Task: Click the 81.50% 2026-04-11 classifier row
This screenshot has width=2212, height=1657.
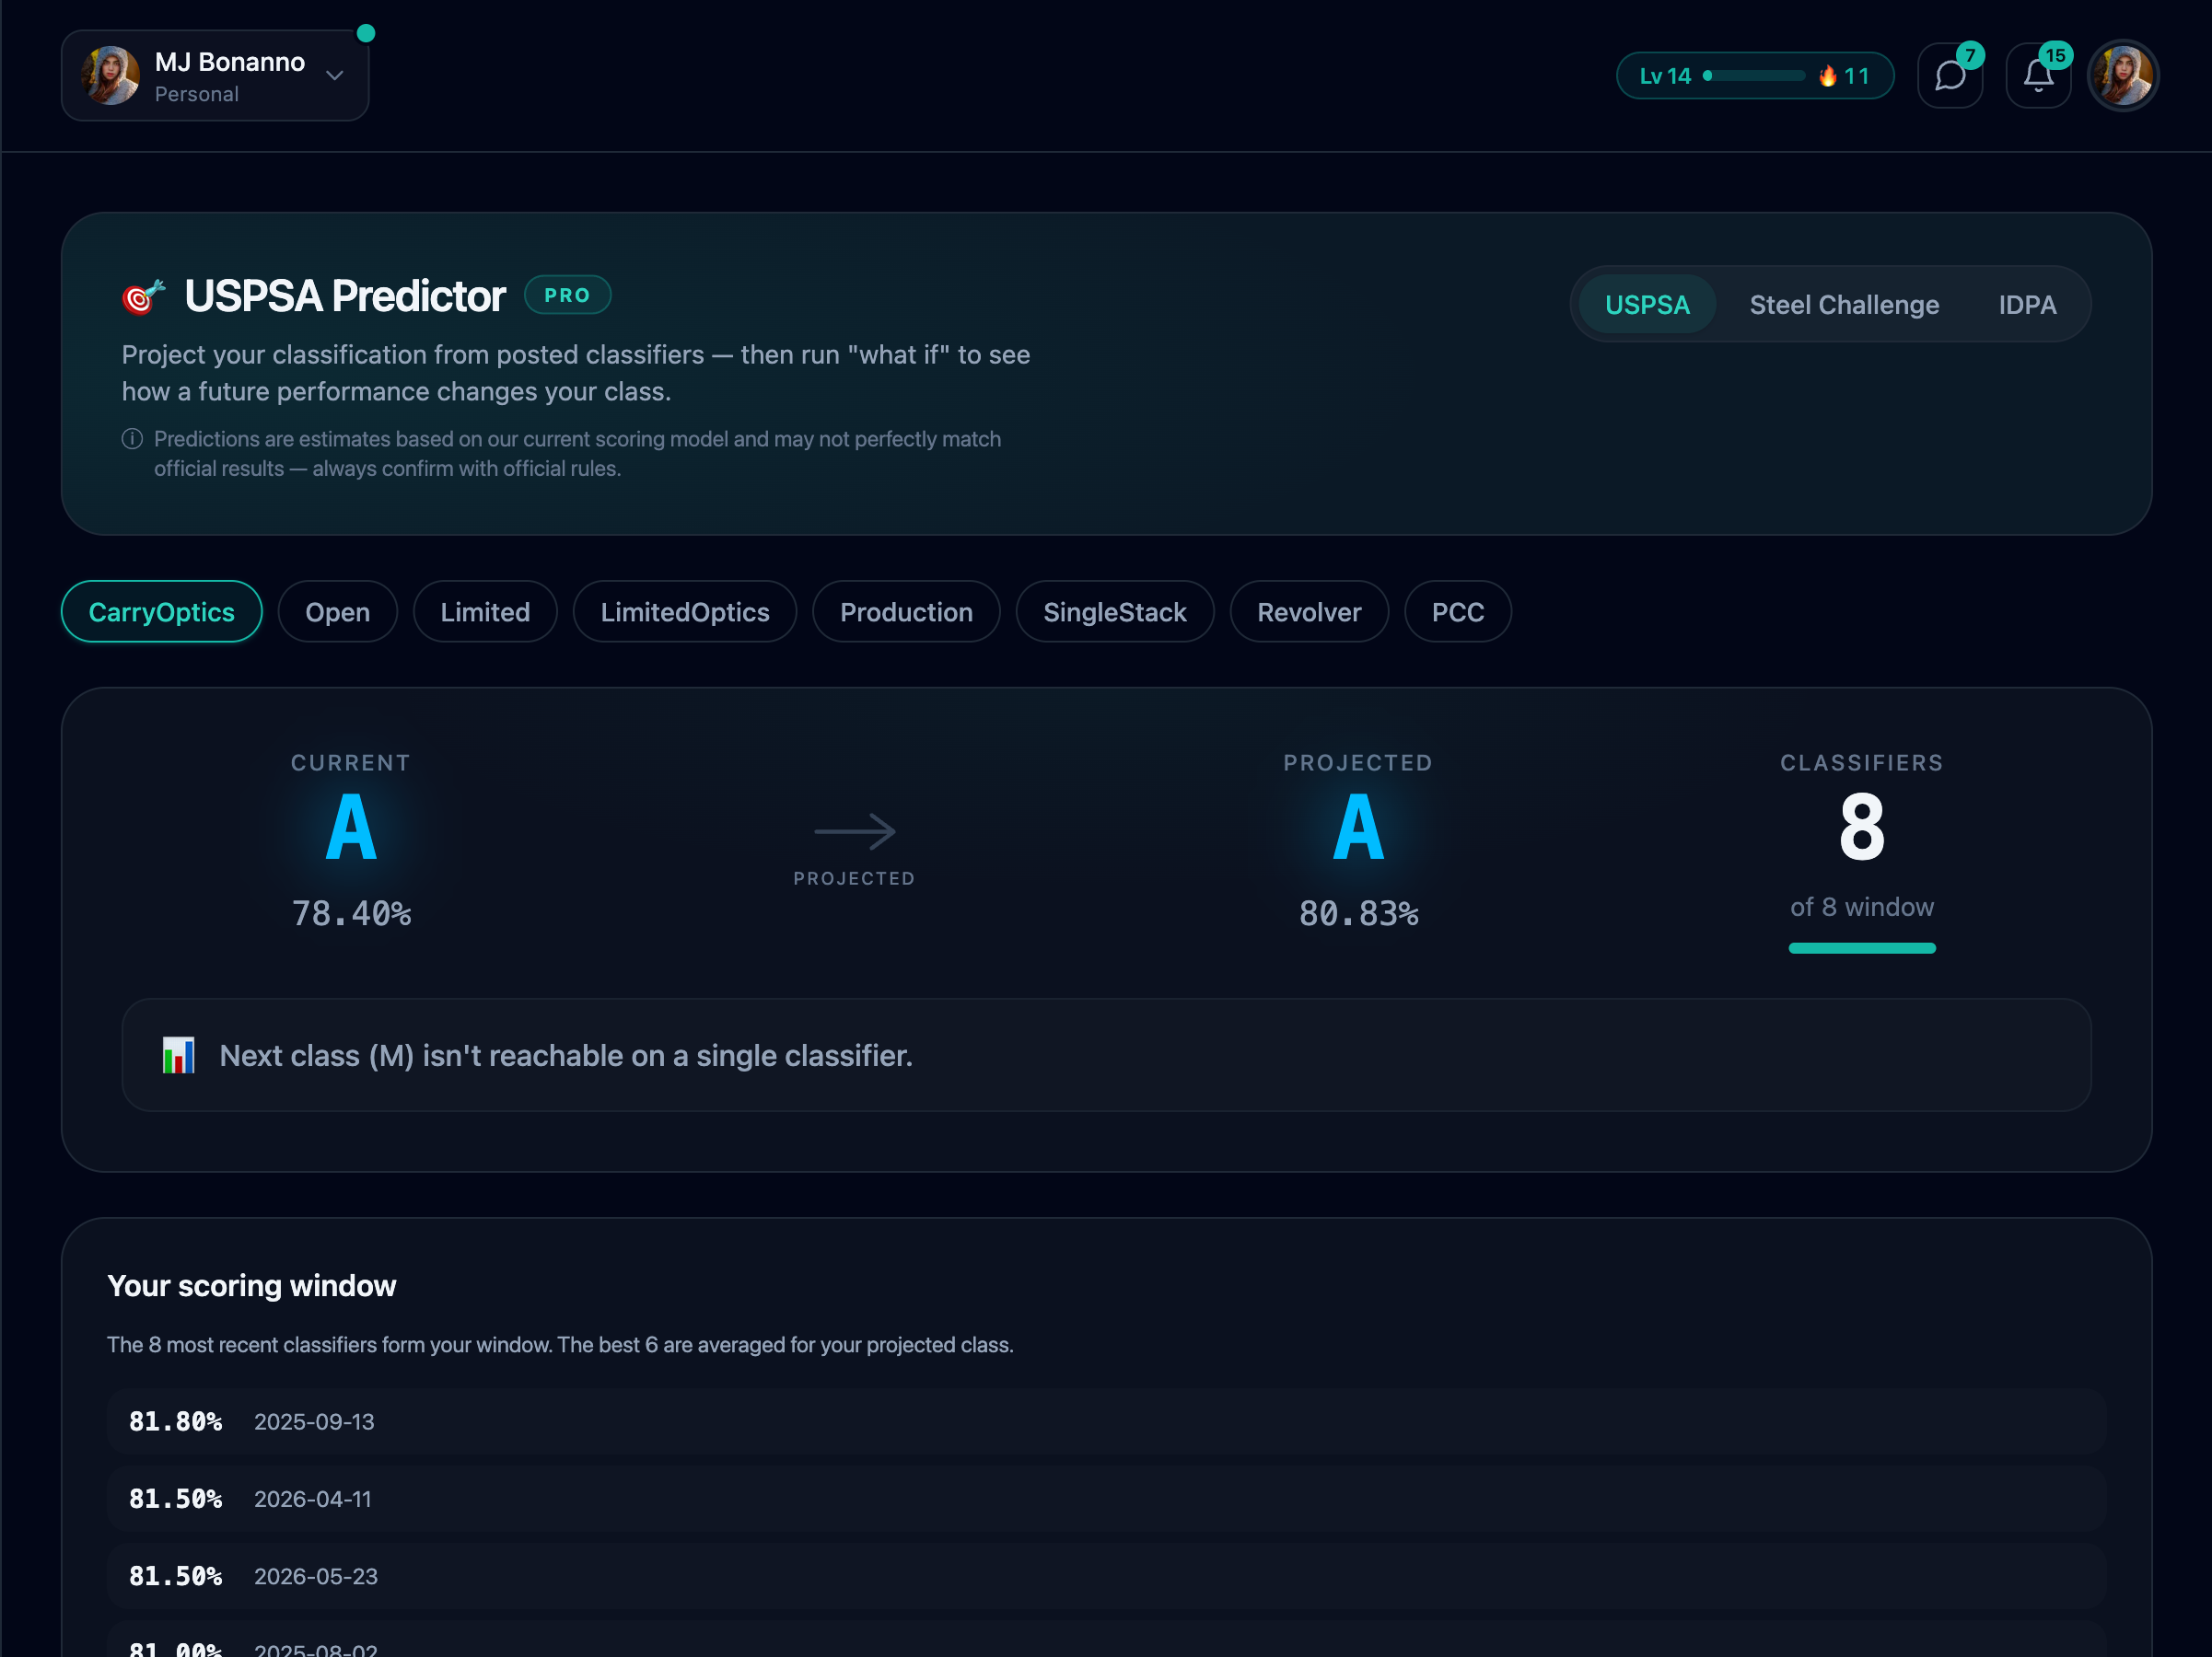Action: [1106, 1499]
